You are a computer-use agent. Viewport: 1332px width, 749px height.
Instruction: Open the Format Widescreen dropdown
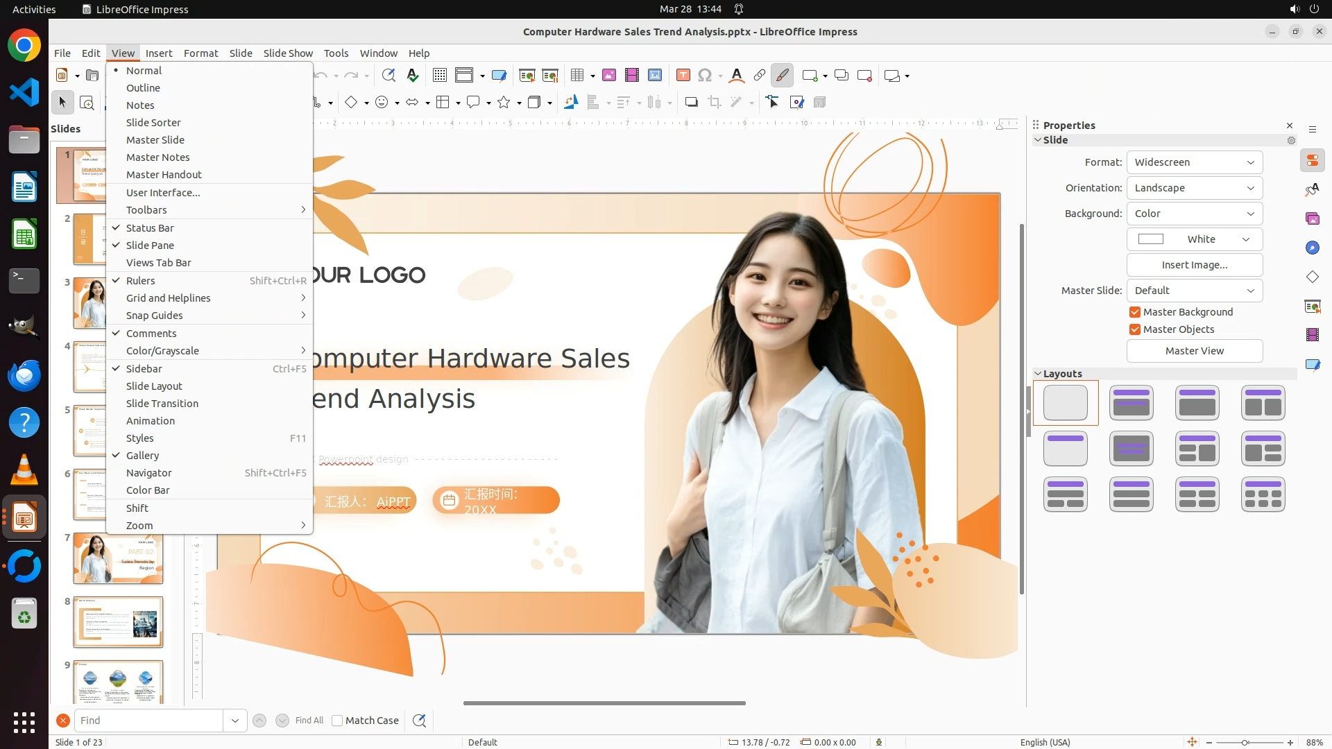[1194, 162]
